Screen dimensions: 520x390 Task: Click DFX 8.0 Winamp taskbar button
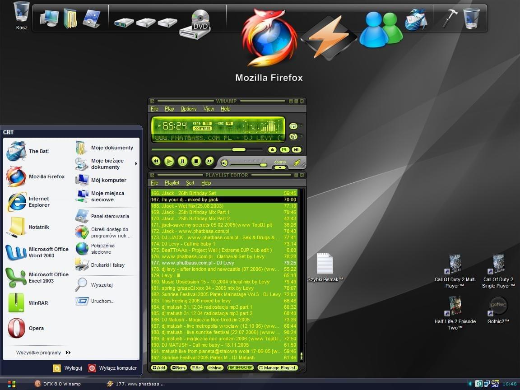pyautogui.click(x=58, y=384)
